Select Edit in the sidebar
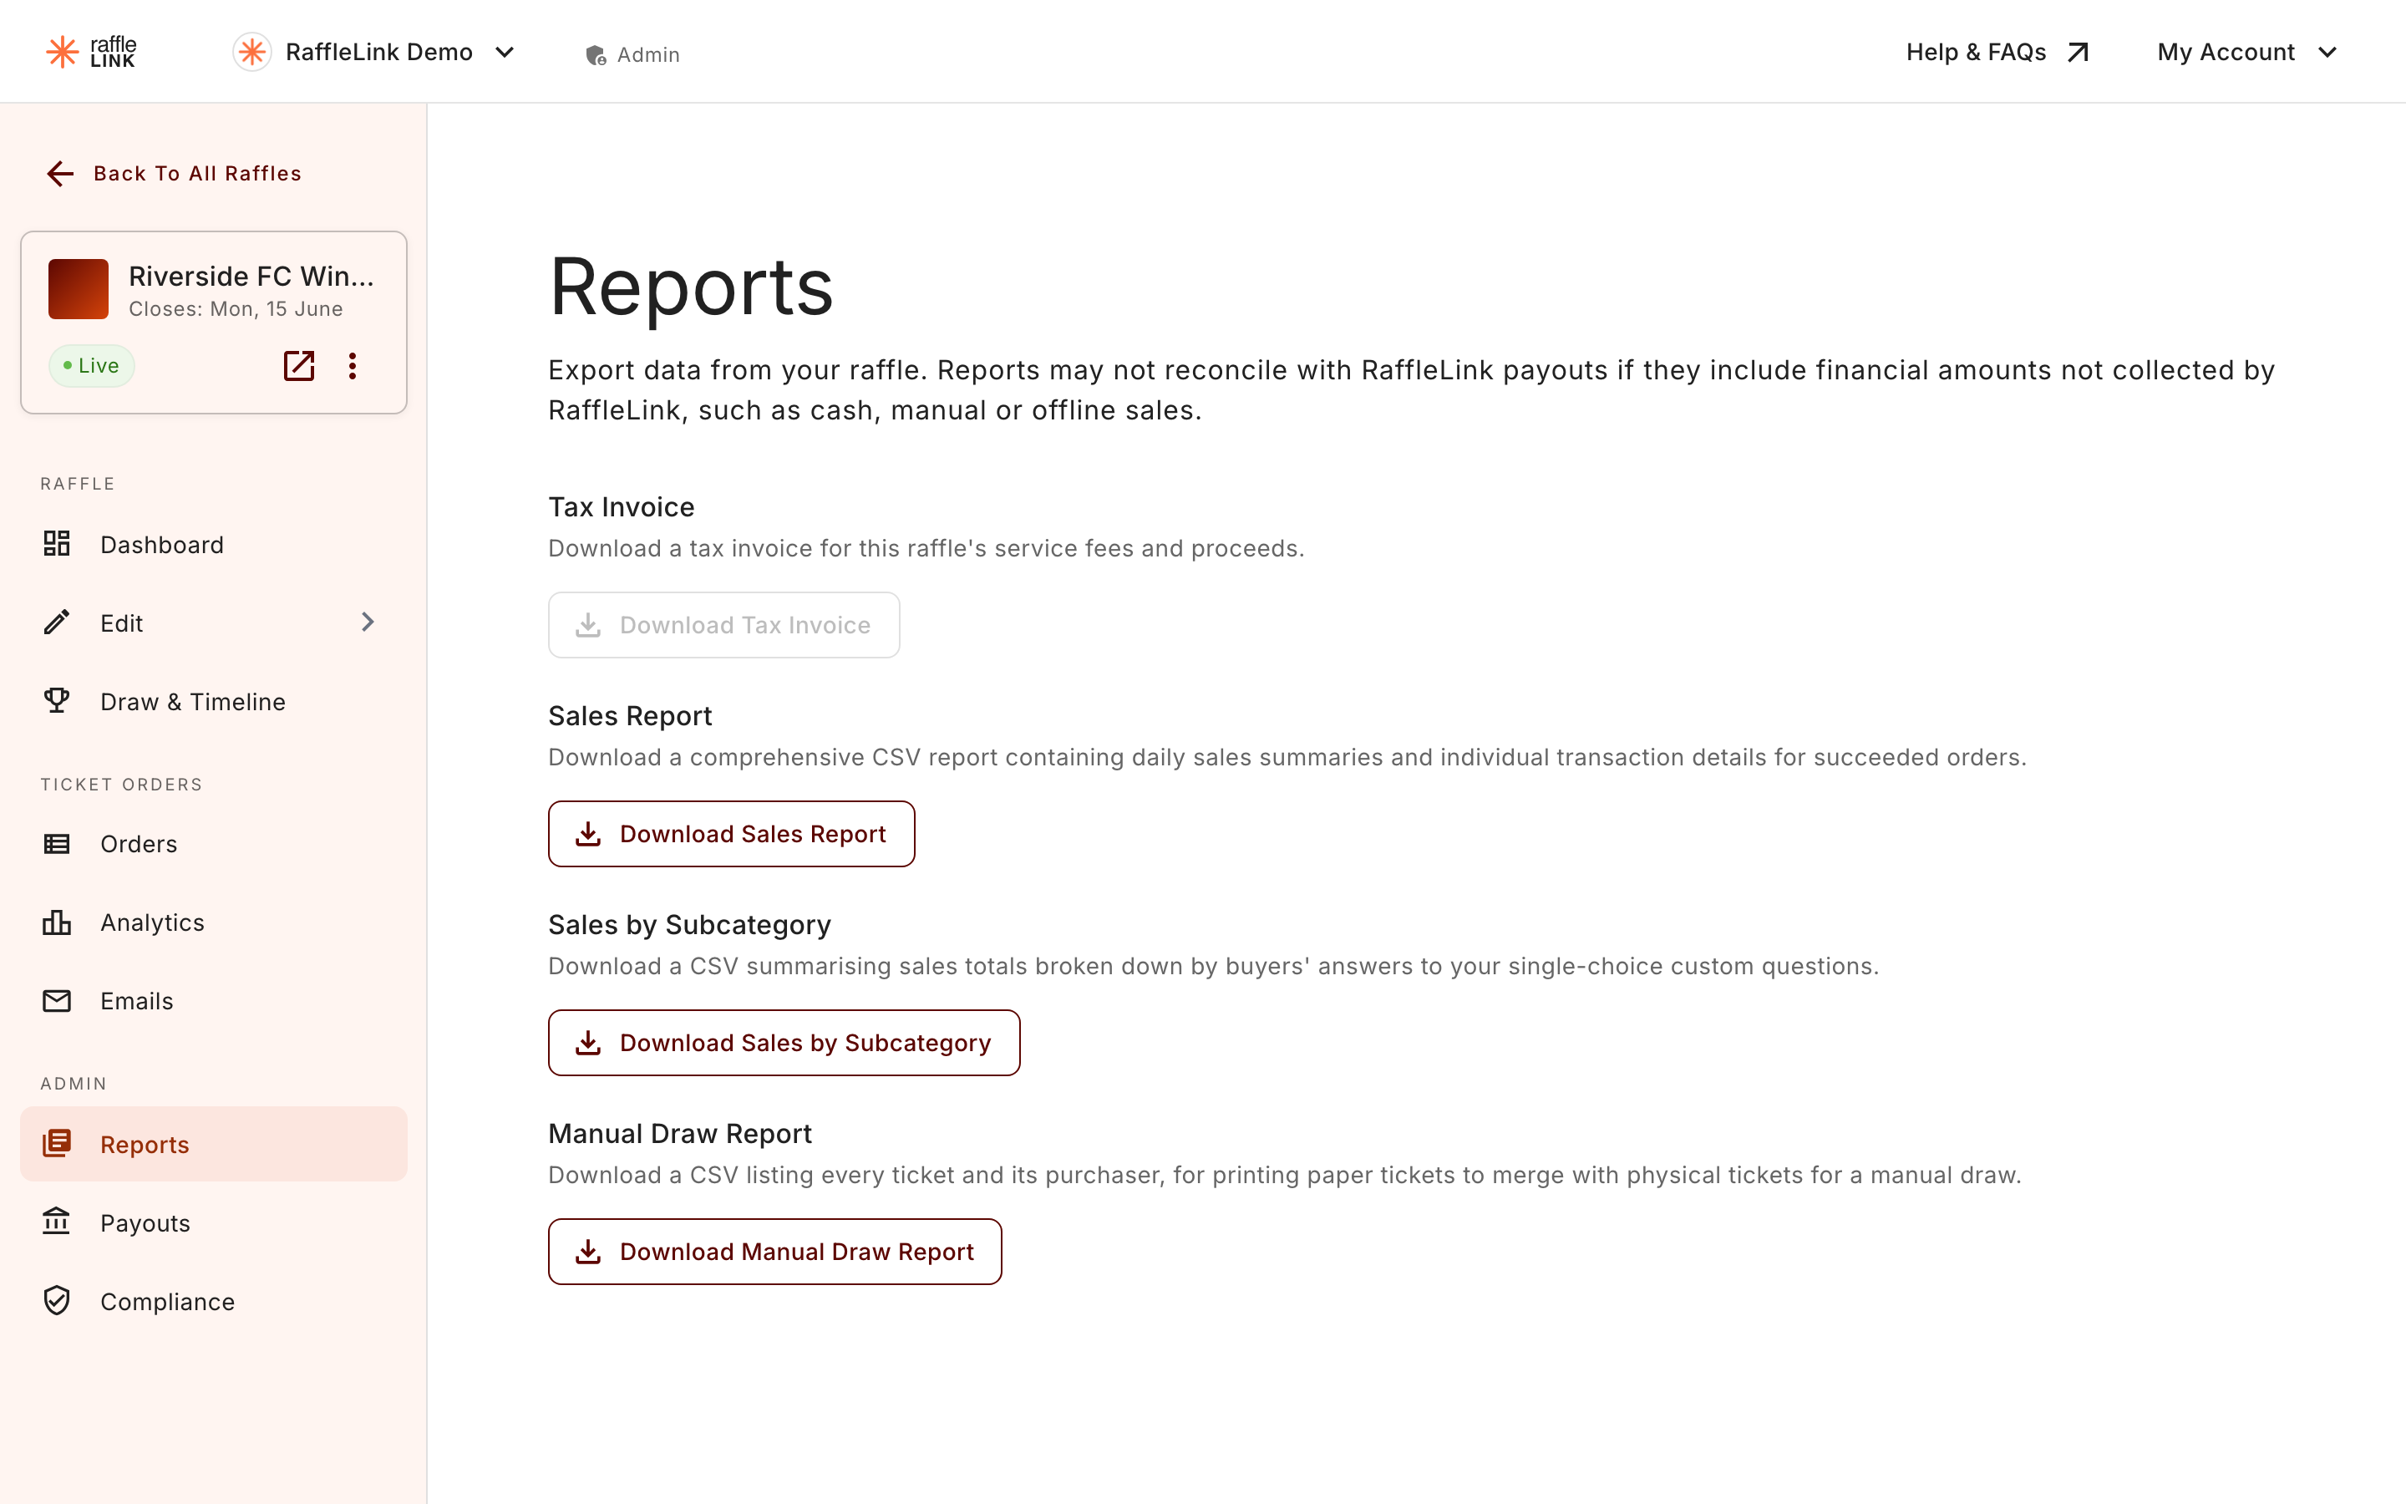This screenshot has height=1504, width=2406. 214,622
